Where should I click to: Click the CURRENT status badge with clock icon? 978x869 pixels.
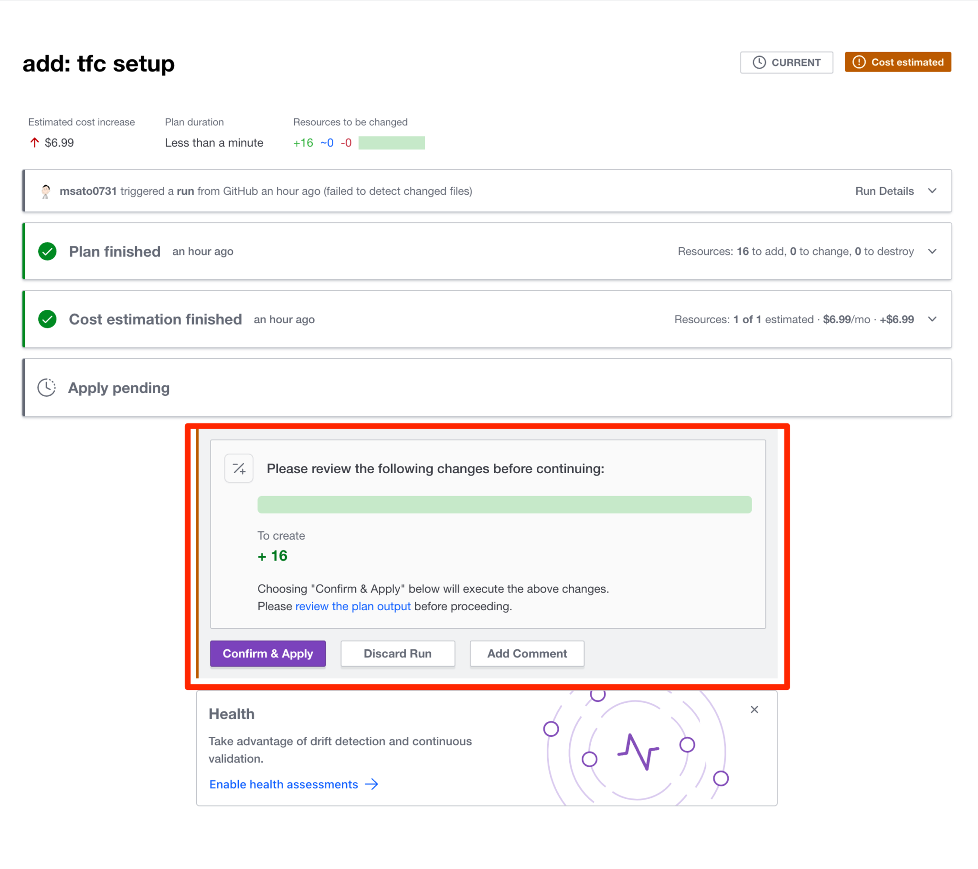point(786,62)
